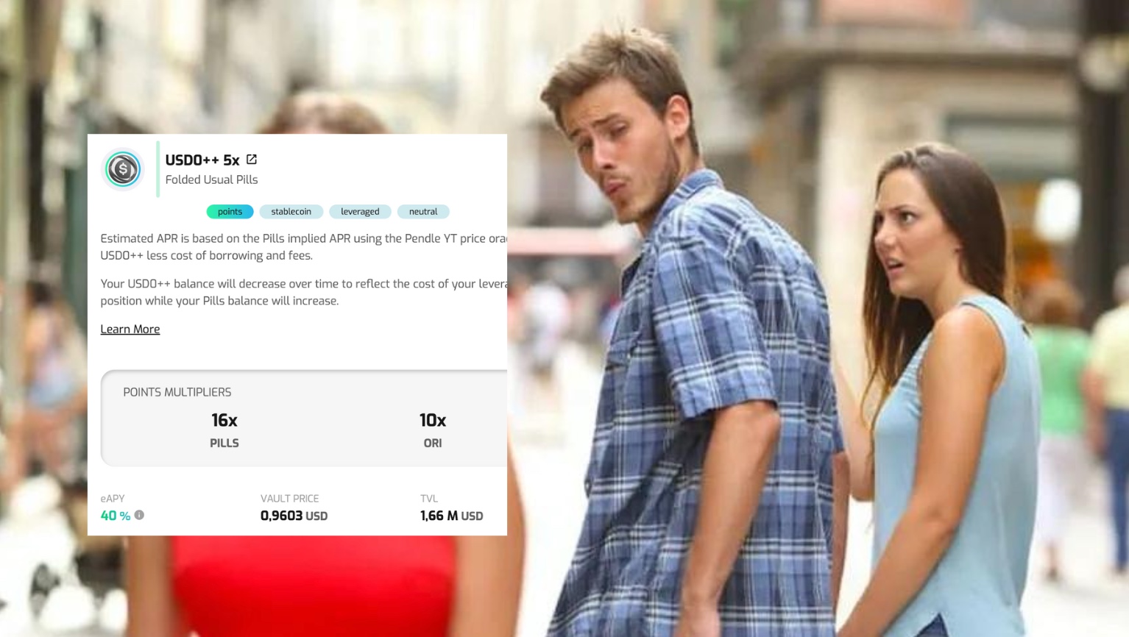Click the 0,9603 USD vault price

tap(294, 516)
